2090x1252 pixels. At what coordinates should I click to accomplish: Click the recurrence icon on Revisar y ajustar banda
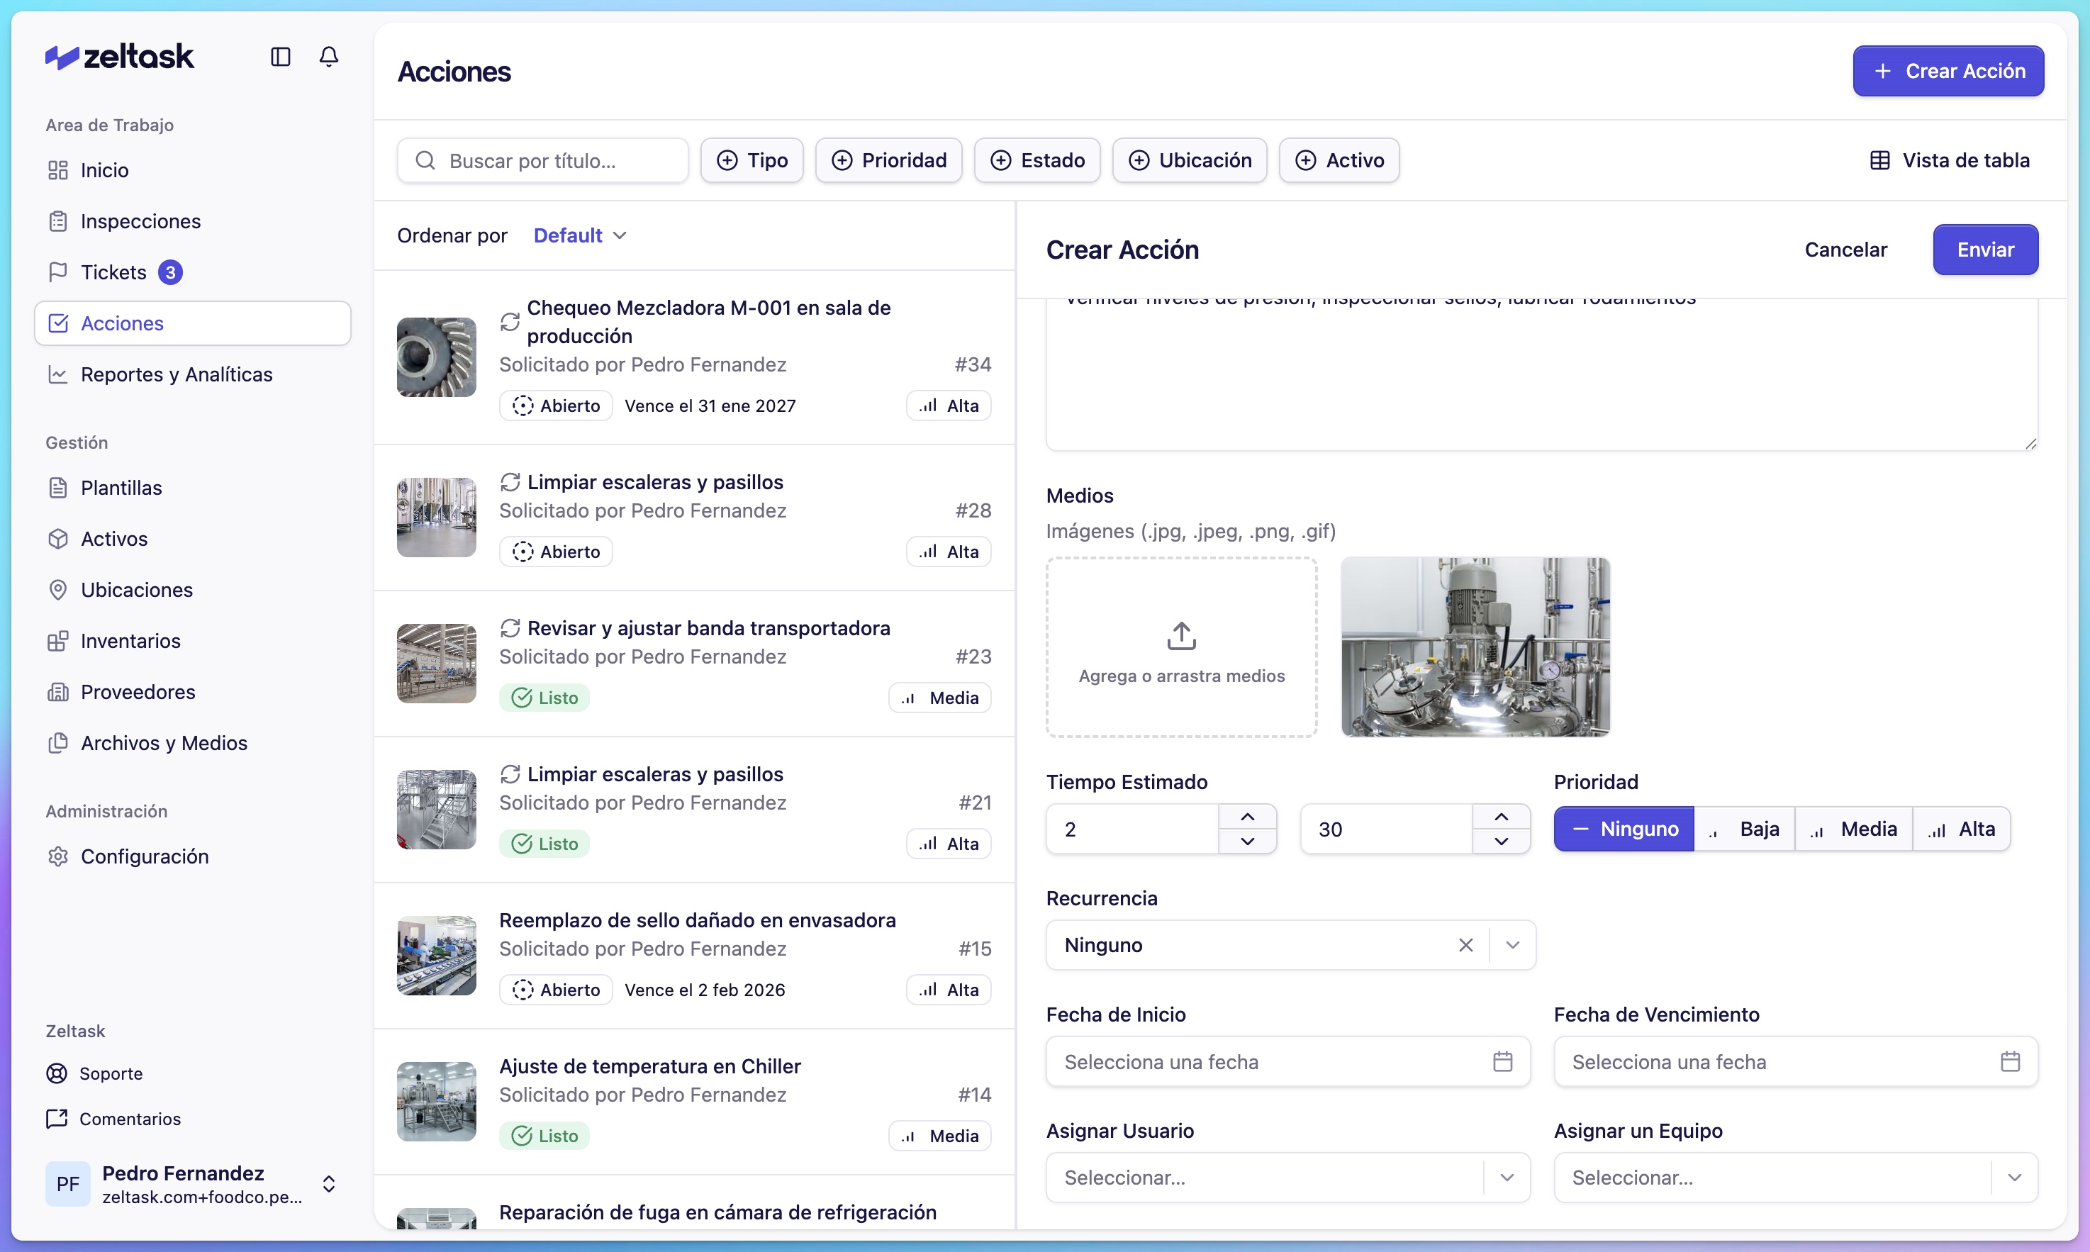click(x=510, y=627)
